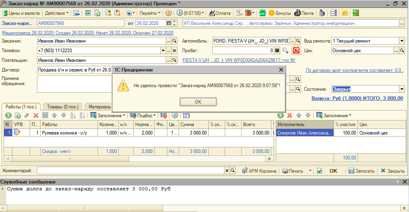Image resolution: width=409 pixels, height=212 pixels.
Task: Click the Оплата toolbar icon
Action: tap(220, 13)
